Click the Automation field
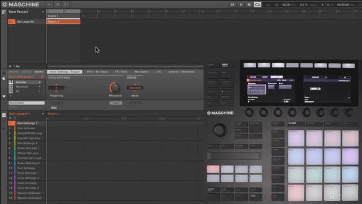362x204 pixels. click(27, 103)
